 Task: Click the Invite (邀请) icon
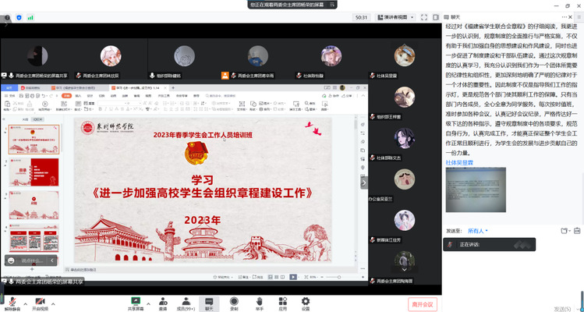(x=162, y=302)
